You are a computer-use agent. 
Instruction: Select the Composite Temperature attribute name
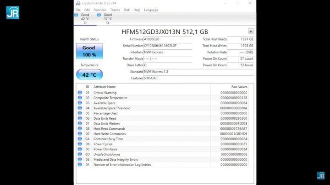pos(110,98)
